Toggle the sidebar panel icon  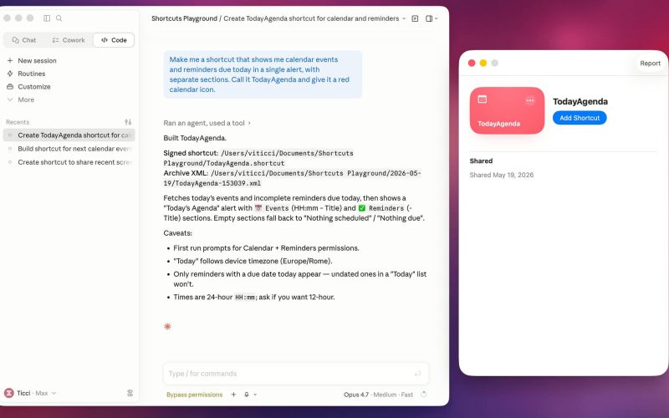click(47, 18)
